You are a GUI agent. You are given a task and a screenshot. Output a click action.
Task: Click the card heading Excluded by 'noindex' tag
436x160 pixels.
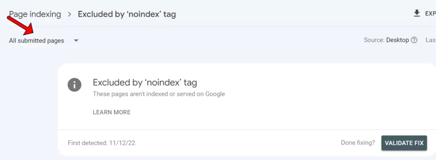coord(145,82)
